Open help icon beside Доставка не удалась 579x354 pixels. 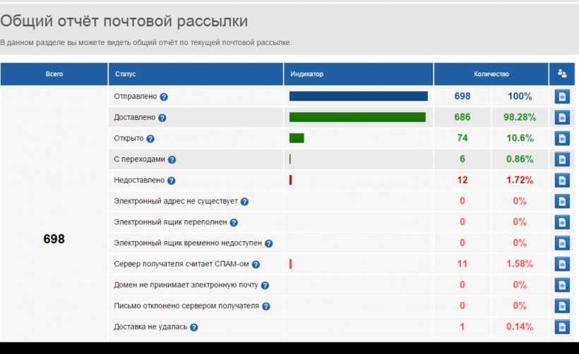[194, 327]
